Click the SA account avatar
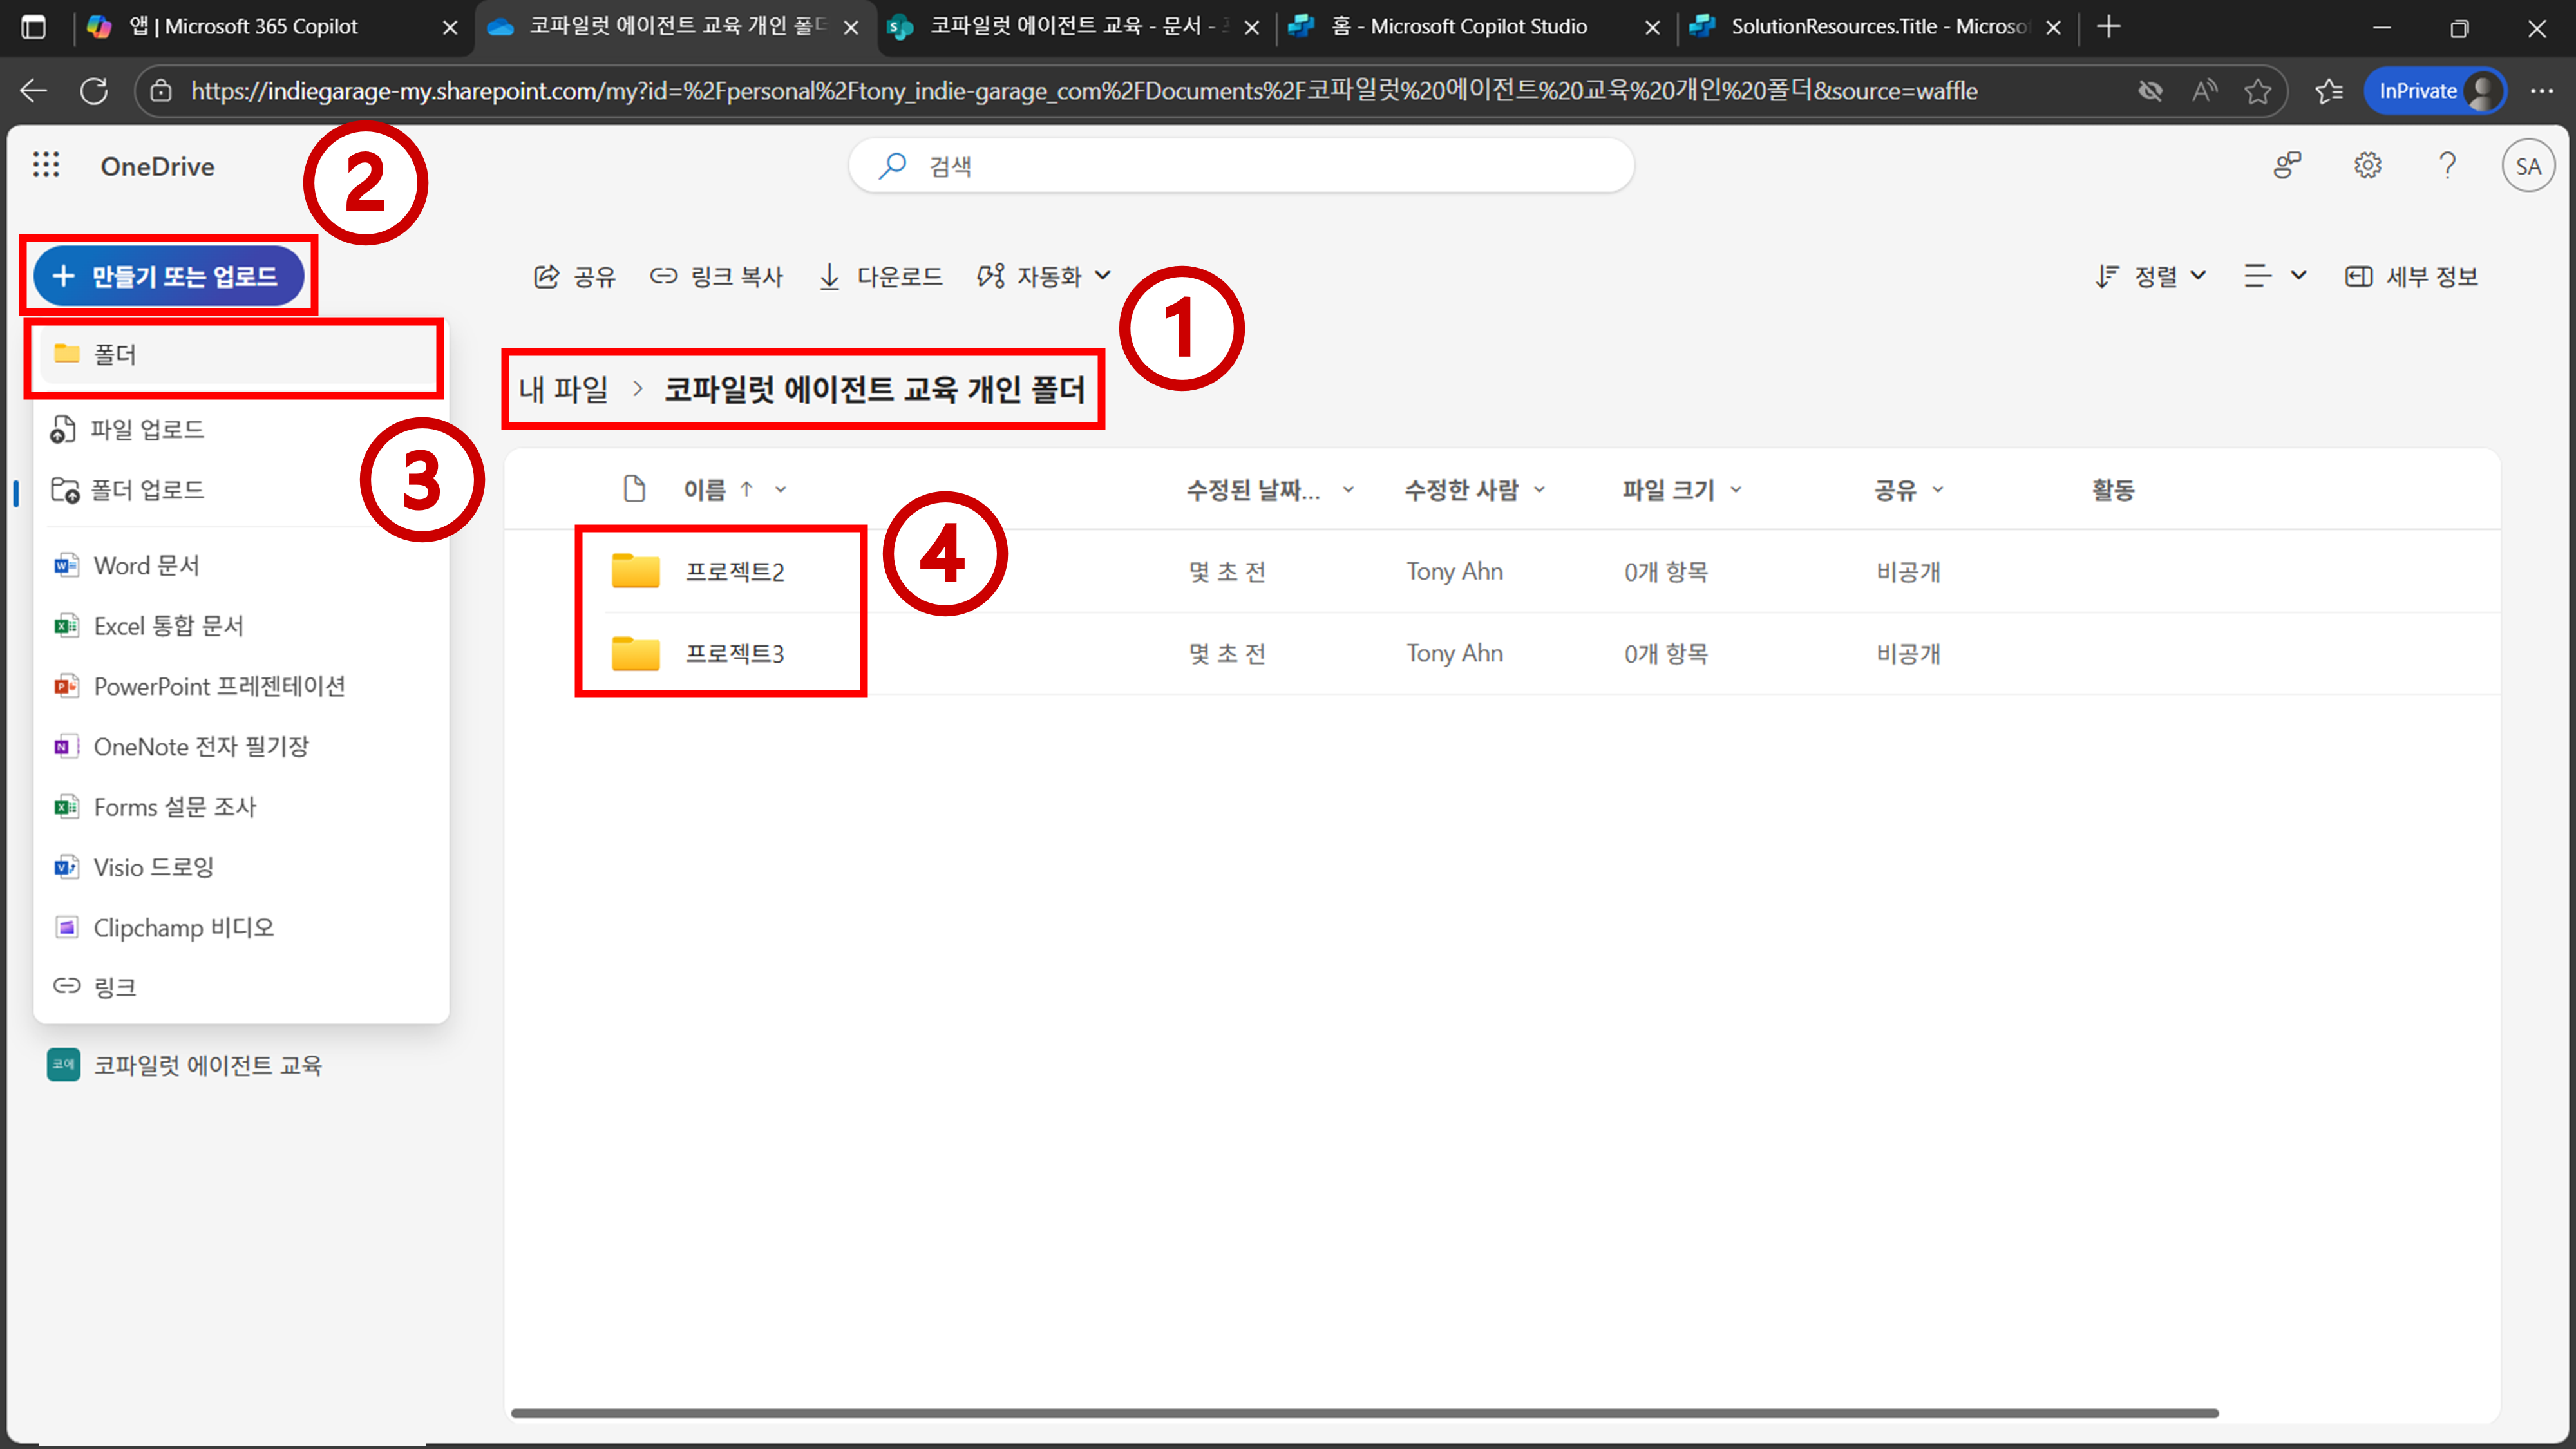2576x1449 pixels. [2527, 166]
